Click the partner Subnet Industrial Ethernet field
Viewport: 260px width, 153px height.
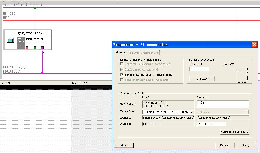pos(223,118)
